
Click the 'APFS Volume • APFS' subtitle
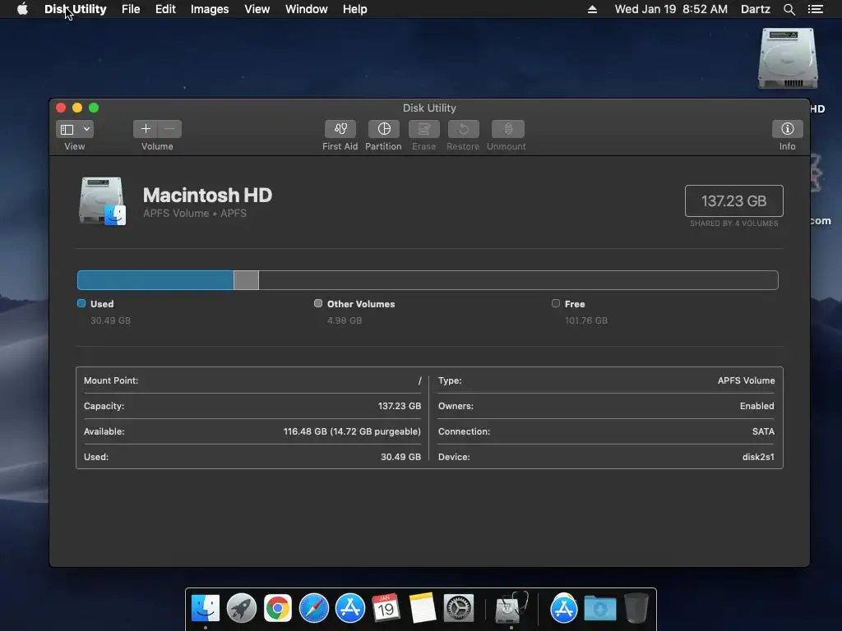pyautogui.click(x=195, y=213)
